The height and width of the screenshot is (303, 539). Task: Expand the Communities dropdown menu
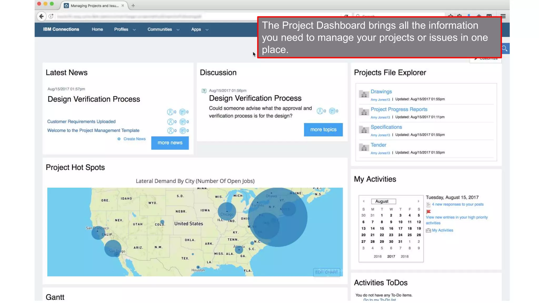pyautogui.click(x=163, y=29)
